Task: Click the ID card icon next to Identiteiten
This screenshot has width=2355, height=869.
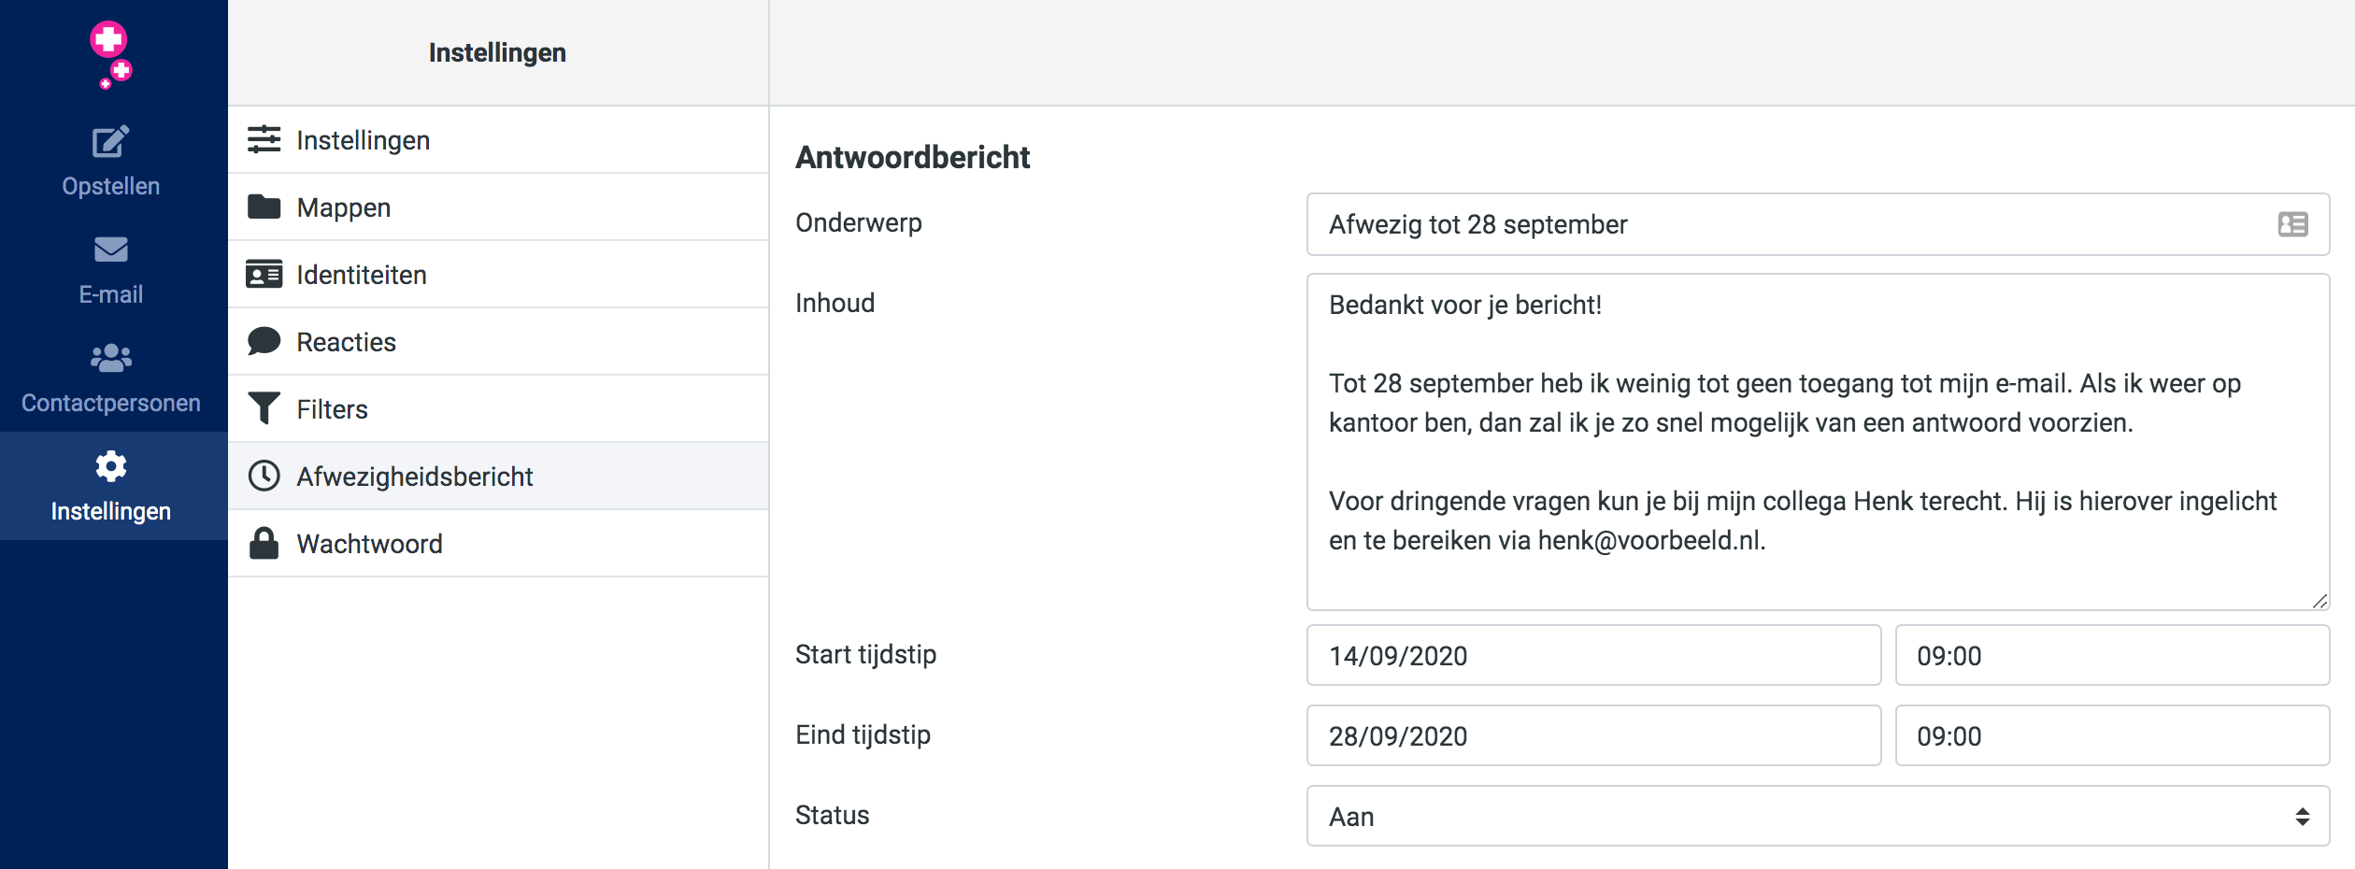Action: pyautogui.click(x=264, y=274)
